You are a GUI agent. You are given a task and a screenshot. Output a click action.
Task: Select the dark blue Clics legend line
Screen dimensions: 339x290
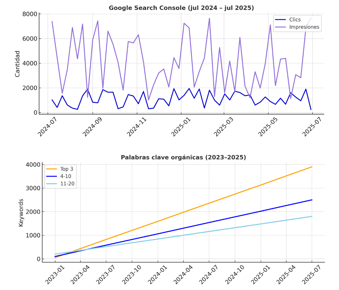pos(280,20)
